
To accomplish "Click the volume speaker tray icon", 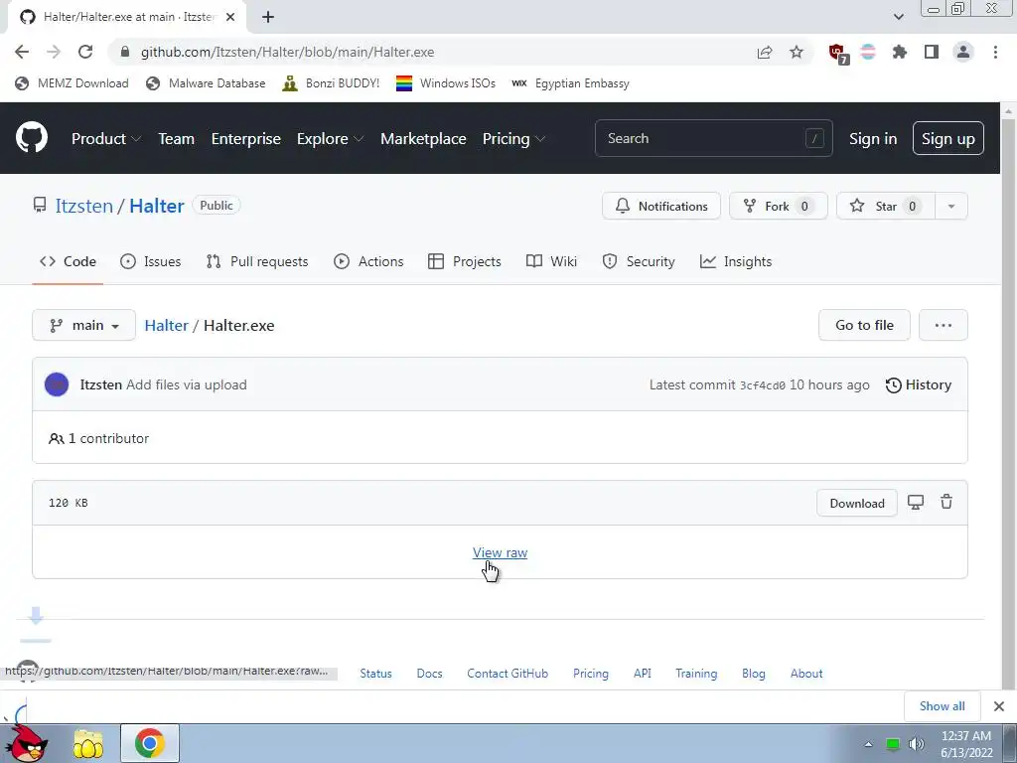I will tap(917, 744).
